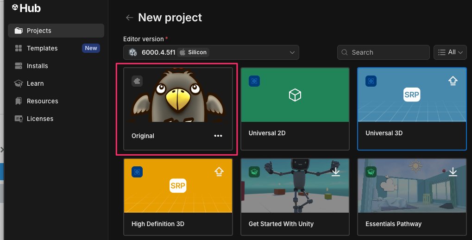Click the core badge on the Universal 2D card
The width and height of the screenshot is (472, 240).
tap(254, 81)
